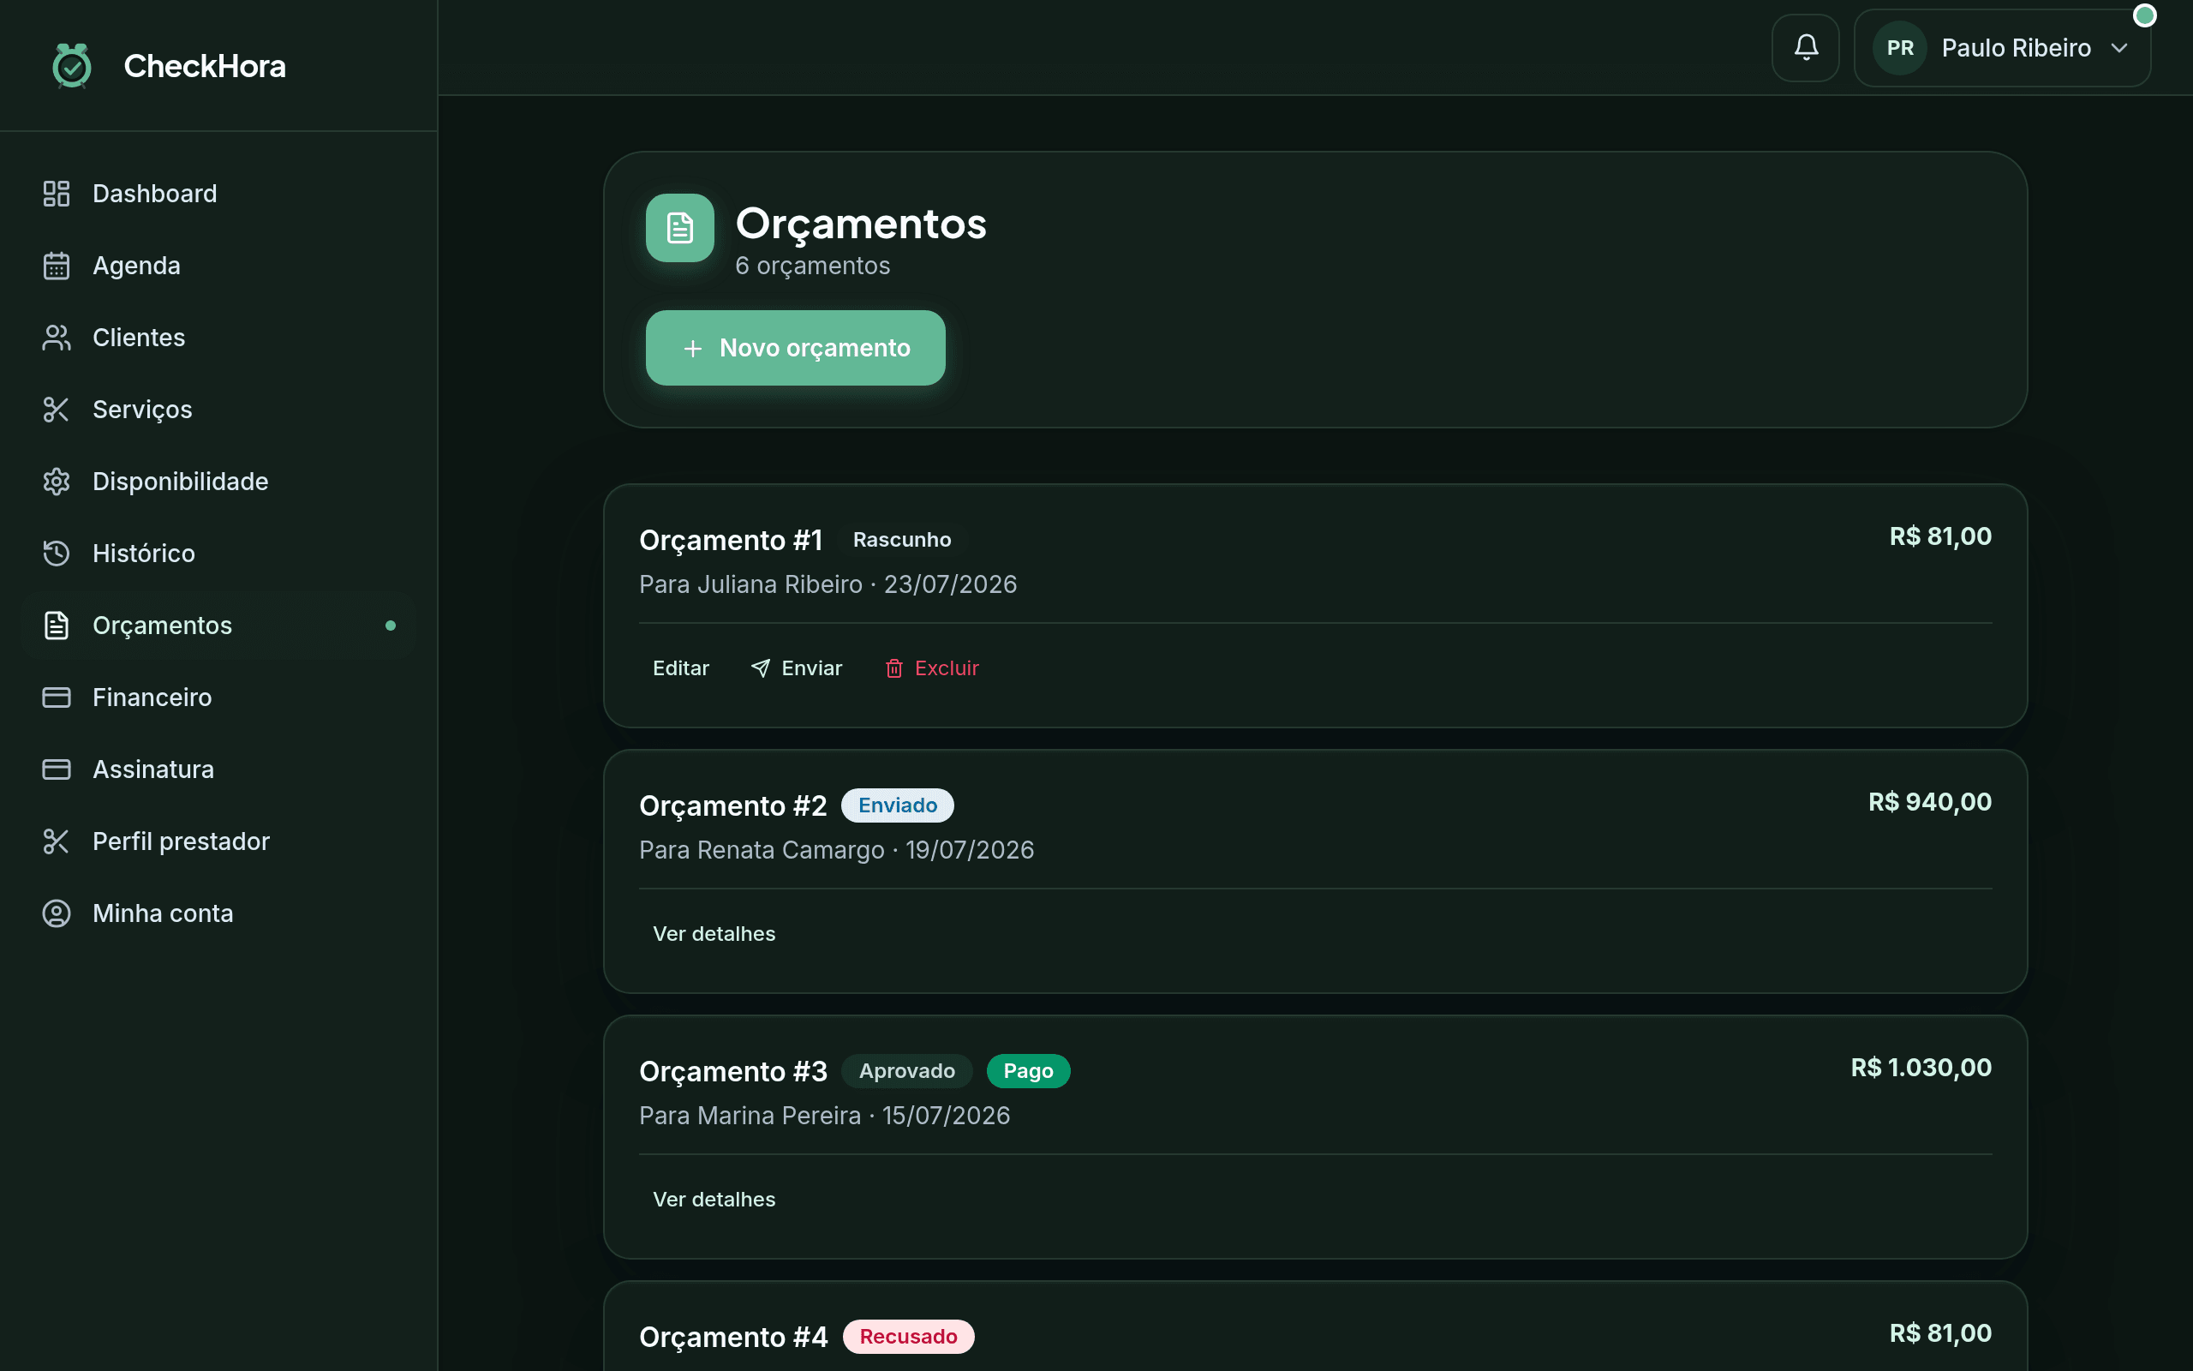Click the Dashboard grid icon

(x=57, y=193)
